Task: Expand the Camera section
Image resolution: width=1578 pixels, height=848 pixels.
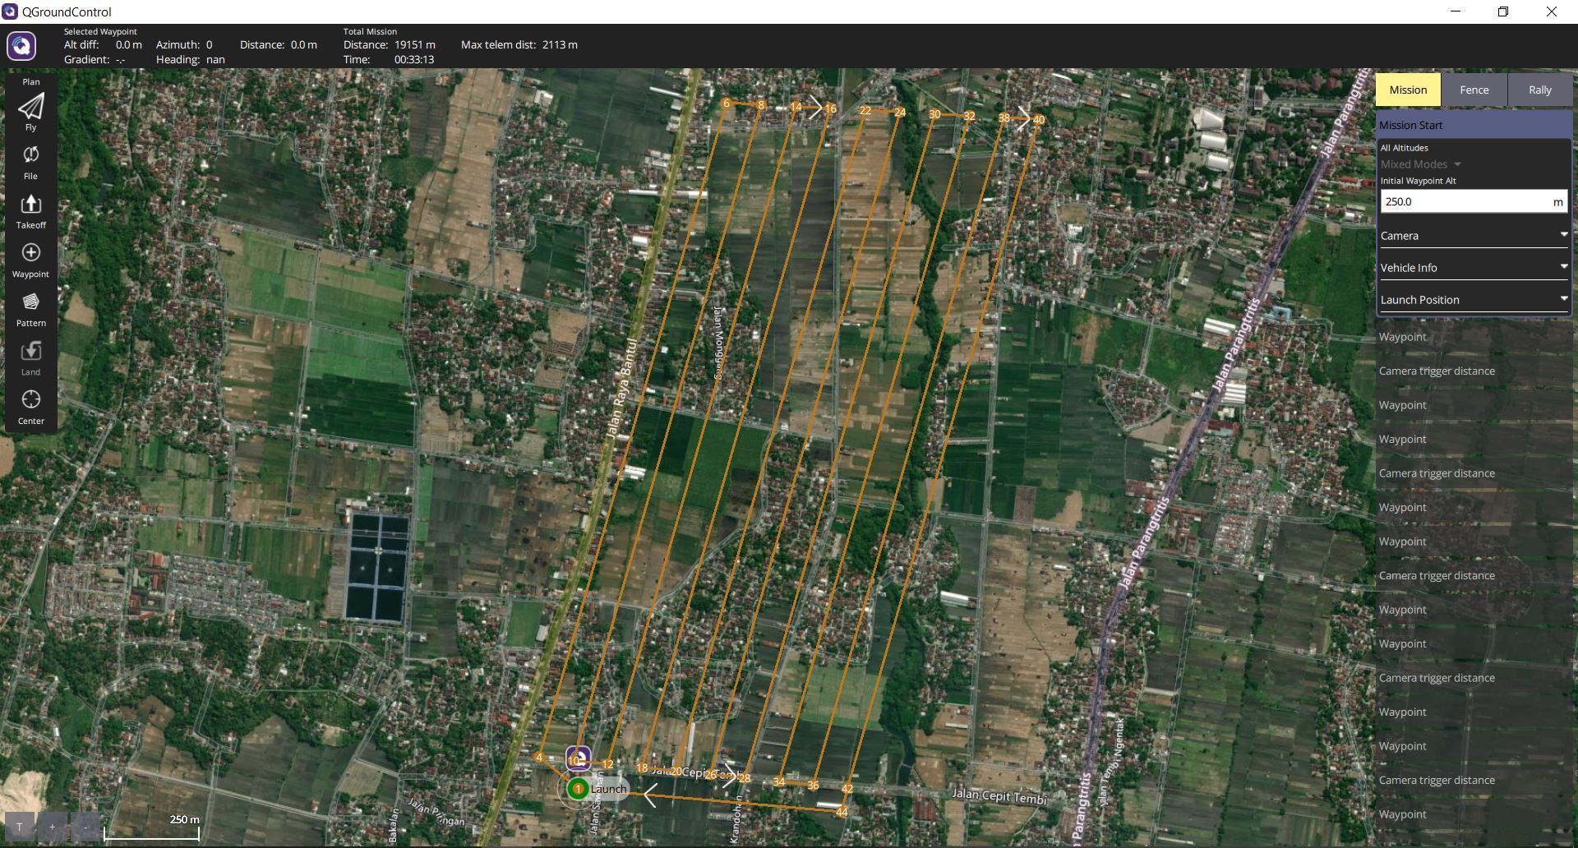Action: click(1473, 236)
